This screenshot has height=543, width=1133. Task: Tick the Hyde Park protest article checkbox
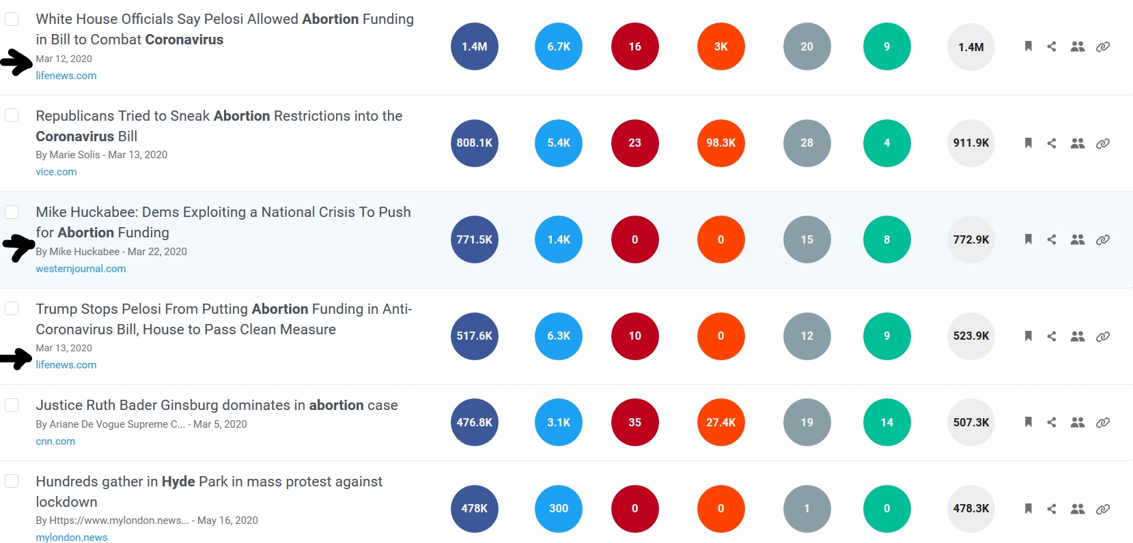(11, 482)
